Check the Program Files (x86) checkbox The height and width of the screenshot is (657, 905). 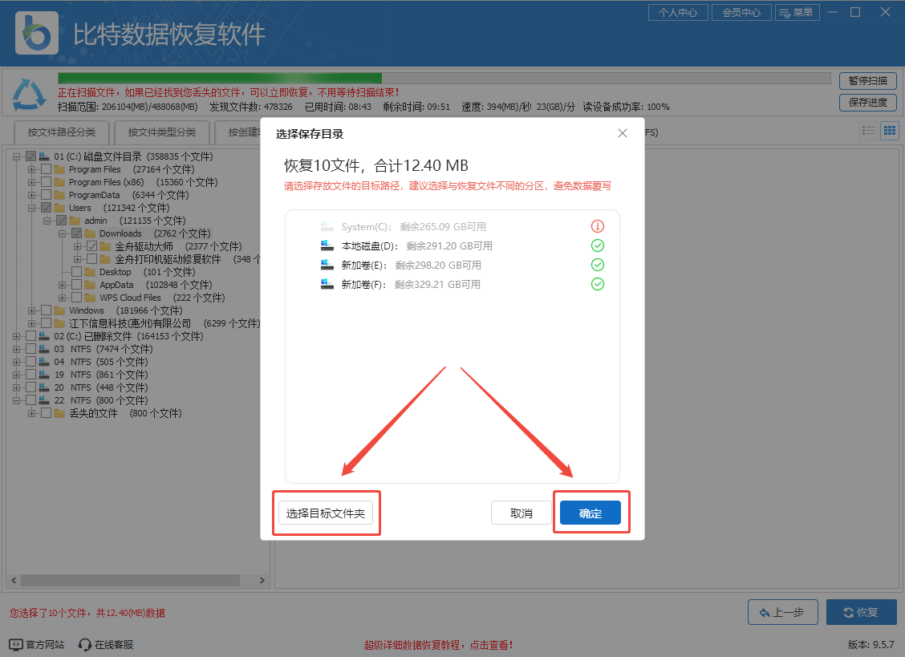[47, 182]
